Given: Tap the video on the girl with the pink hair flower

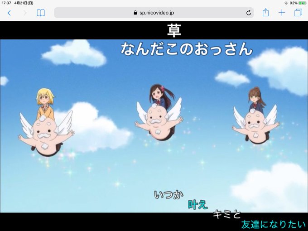Looking at the screenshot, I should pyautogui.click(x=161, y=96).
